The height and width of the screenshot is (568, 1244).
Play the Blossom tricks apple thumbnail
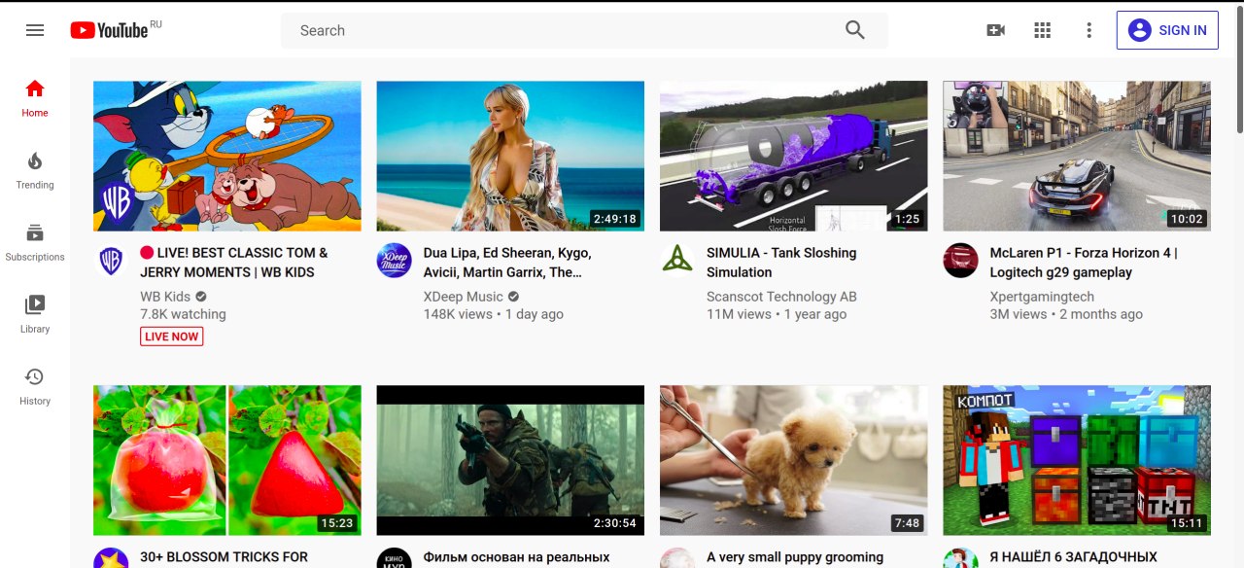(227, 460)
